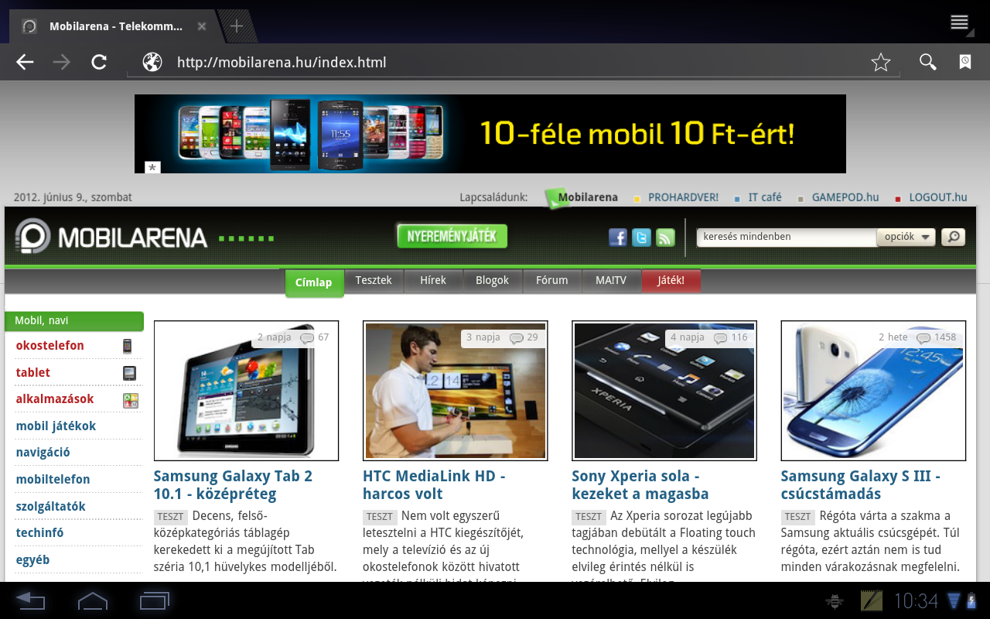Tap the Android recent apps button
This screenshot has height=619, width=990.
pos(155,600)
